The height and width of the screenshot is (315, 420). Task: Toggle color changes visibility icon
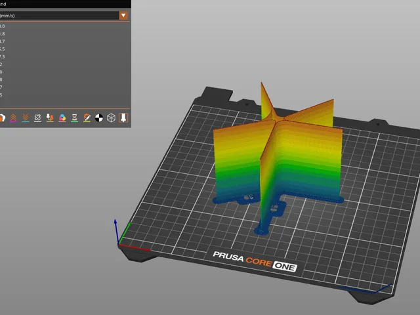(x=62, y=118)
